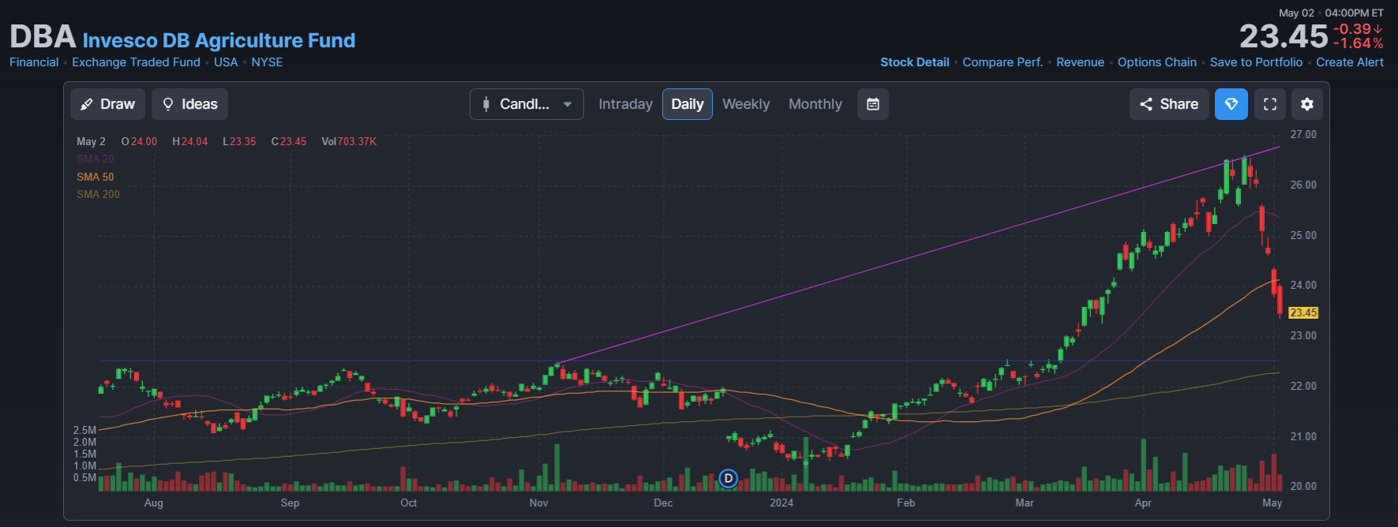The height and width of the screenshot is (527, 1398).
Task: Switch to the Monthly timeframe
Action: click(815, 104)
